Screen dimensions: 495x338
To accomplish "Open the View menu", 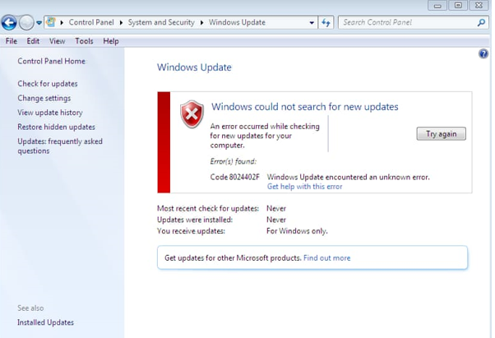I will tap(57, 41).
